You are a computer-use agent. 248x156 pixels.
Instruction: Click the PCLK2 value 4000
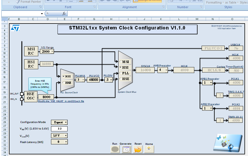pos(236,108)
